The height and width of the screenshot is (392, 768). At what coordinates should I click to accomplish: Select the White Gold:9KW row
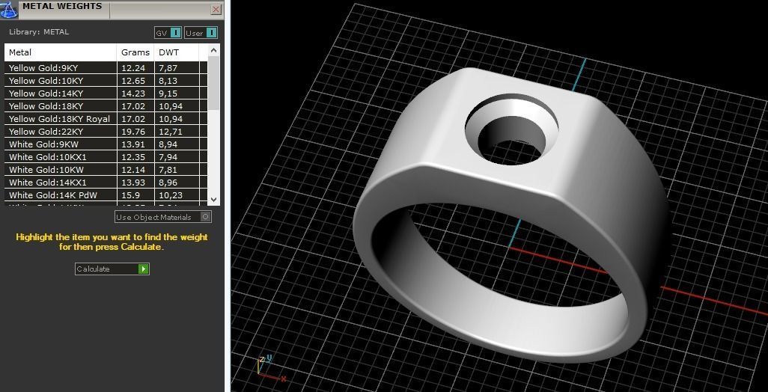pyautogui.click(x=106, y=144)
